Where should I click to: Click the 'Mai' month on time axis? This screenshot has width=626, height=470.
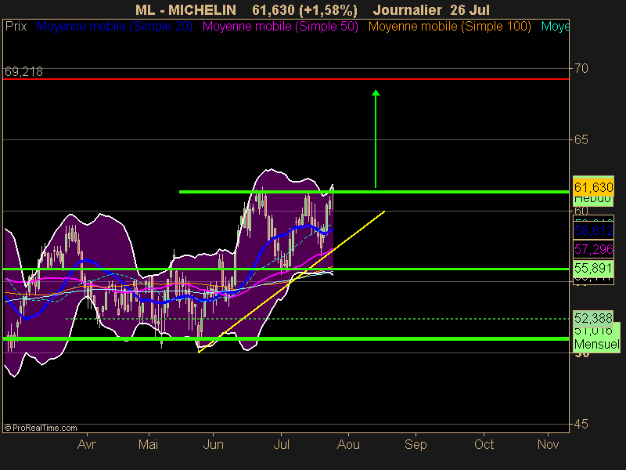coord(148,444)
